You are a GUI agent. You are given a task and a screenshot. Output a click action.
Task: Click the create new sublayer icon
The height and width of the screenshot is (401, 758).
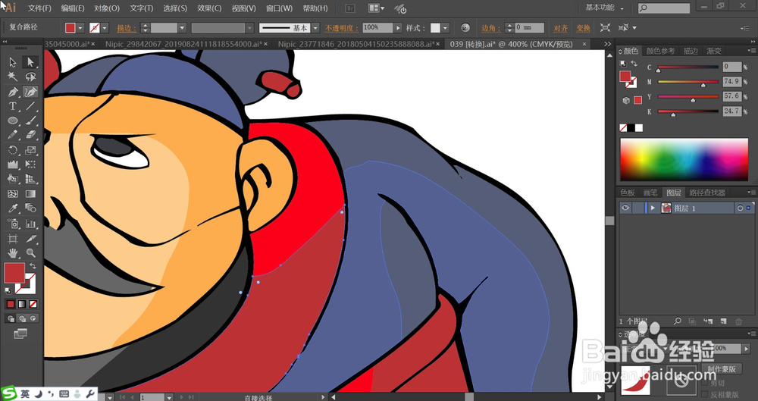[708, 321]
